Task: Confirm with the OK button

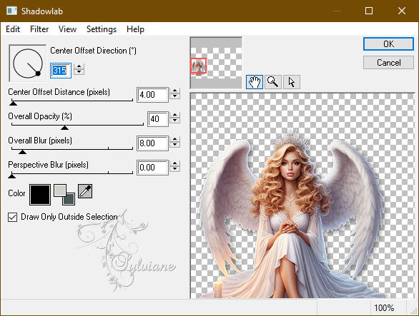Action: [388, 44]
